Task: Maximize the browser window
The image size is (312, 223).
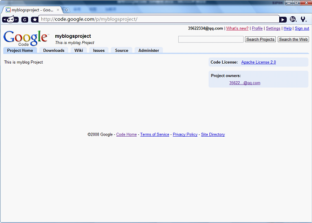Action: pyautogui.click(x=296, y=3)
